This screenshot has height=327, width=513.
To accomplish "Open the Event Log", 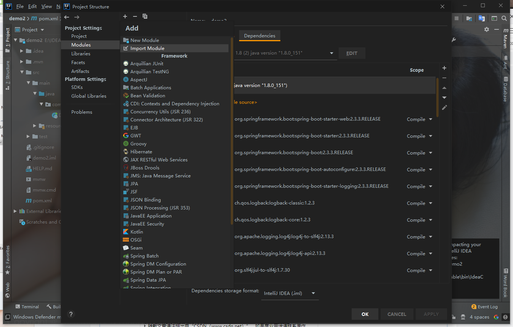I will tap(484, 307).
